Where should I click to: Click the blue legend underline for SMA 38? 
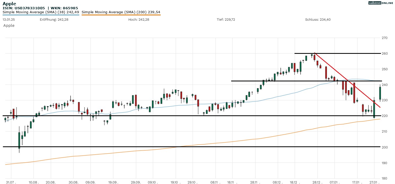click(41, 15)
